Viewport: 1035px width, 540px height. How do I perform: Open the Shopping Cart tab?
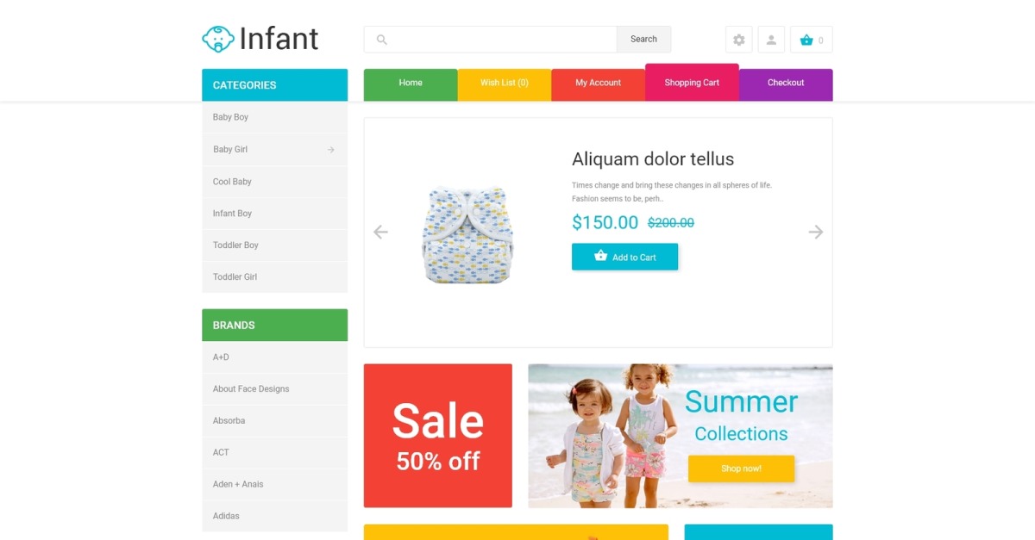coord(692,83)
